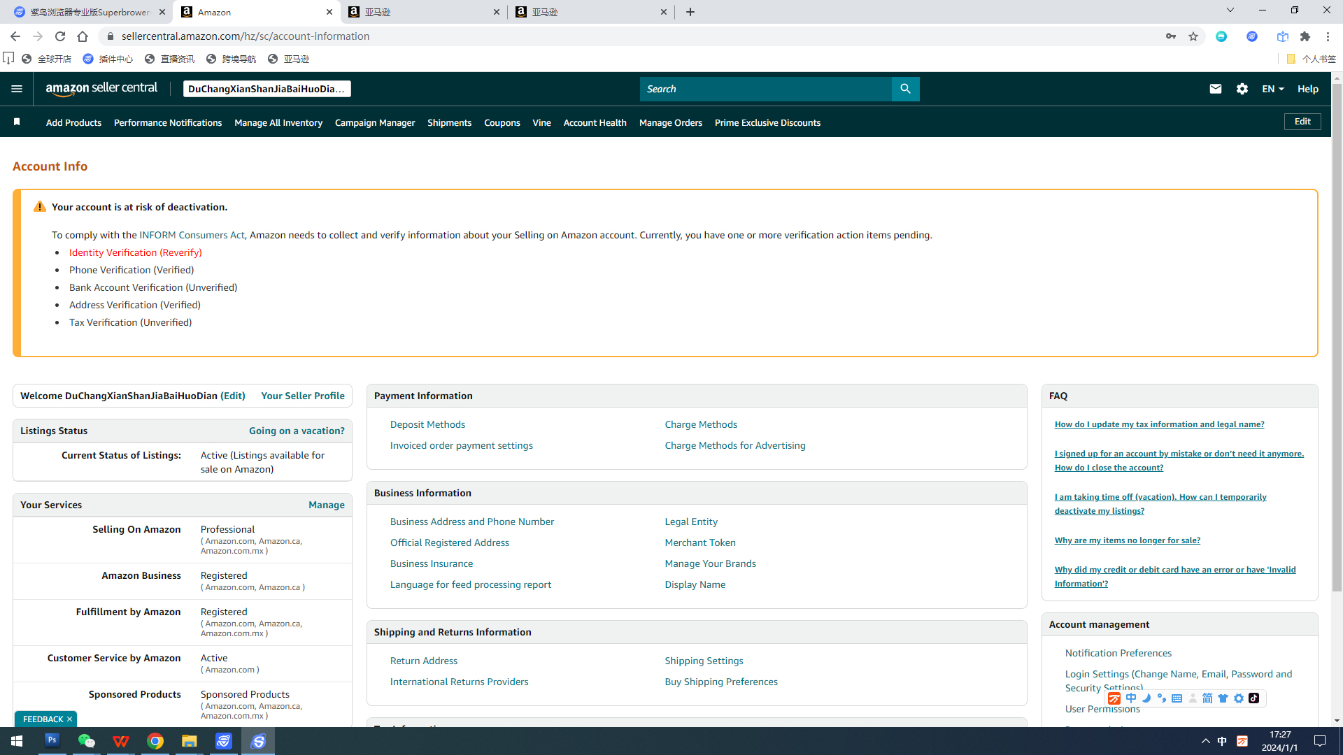
Task: Click the Edit link beside welcome name
Action: pyautogui.click(x=233, y=396)
